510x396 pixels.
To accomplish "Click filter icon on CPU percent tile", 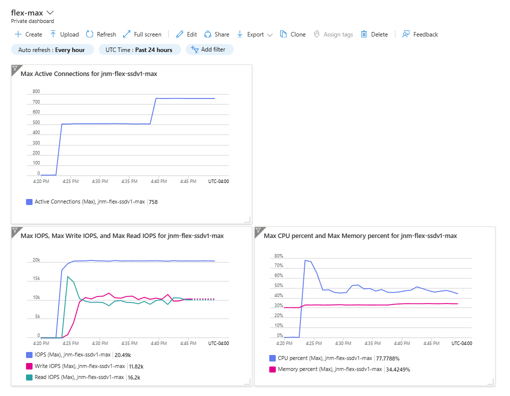I will pyautogui.click(x=258, y=230).
